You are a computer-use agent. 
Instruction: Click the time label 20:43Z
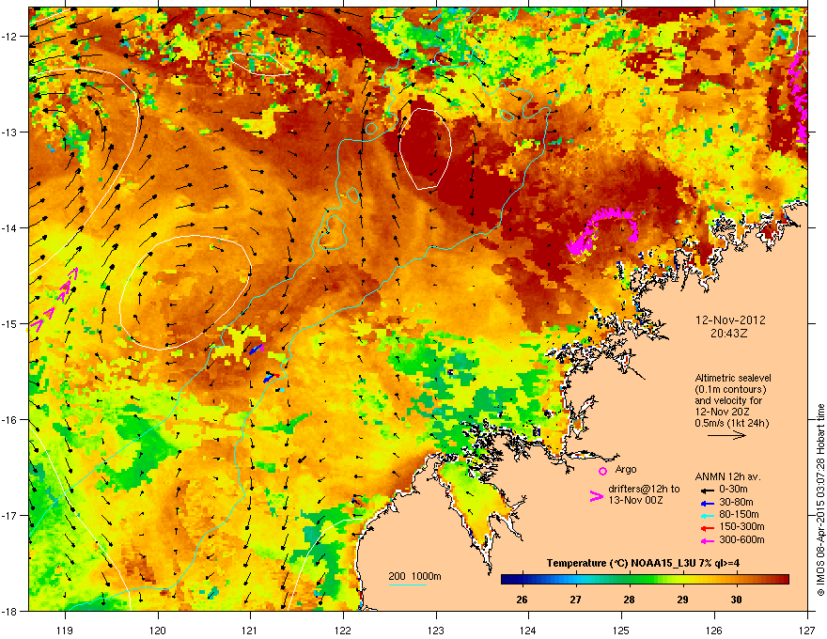(728, 334)
